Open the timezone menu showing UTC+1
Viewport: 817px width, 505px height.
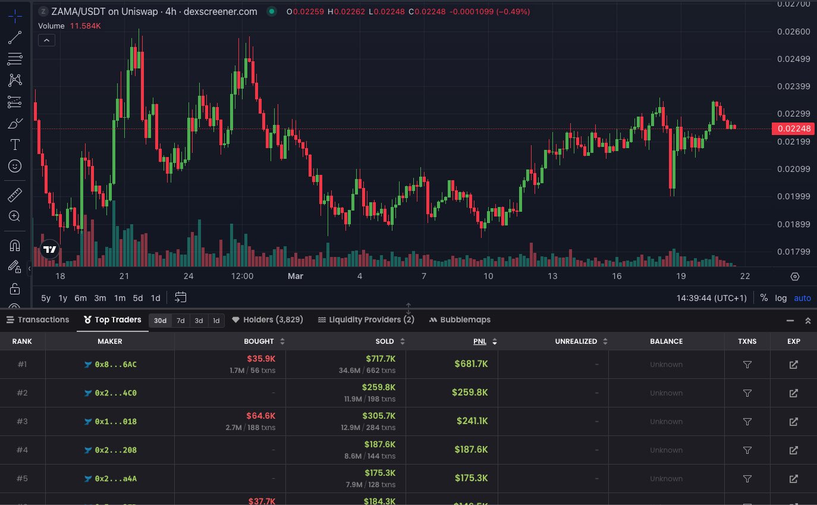pos(711,298)
